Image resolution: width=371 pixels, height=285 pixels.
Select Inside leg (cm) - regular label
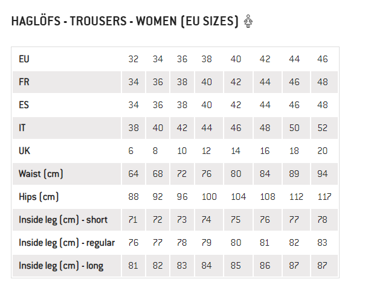click(x=67, y=243)
